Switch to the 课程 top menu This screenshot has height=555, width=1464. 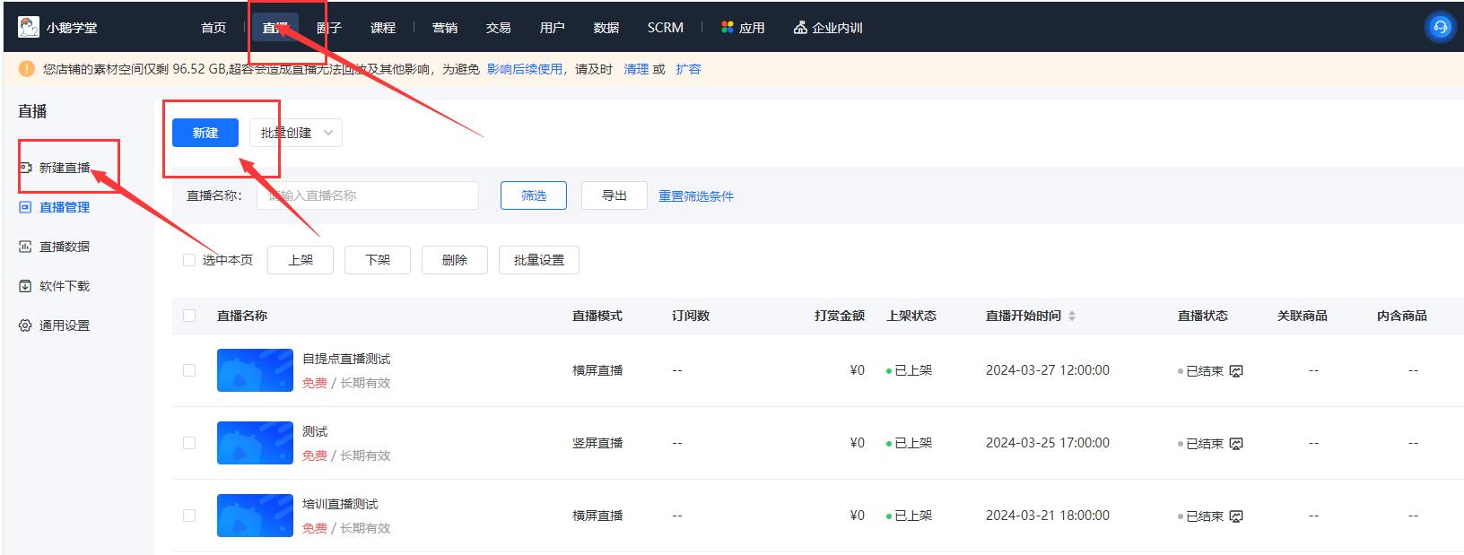tap(382, 28)
